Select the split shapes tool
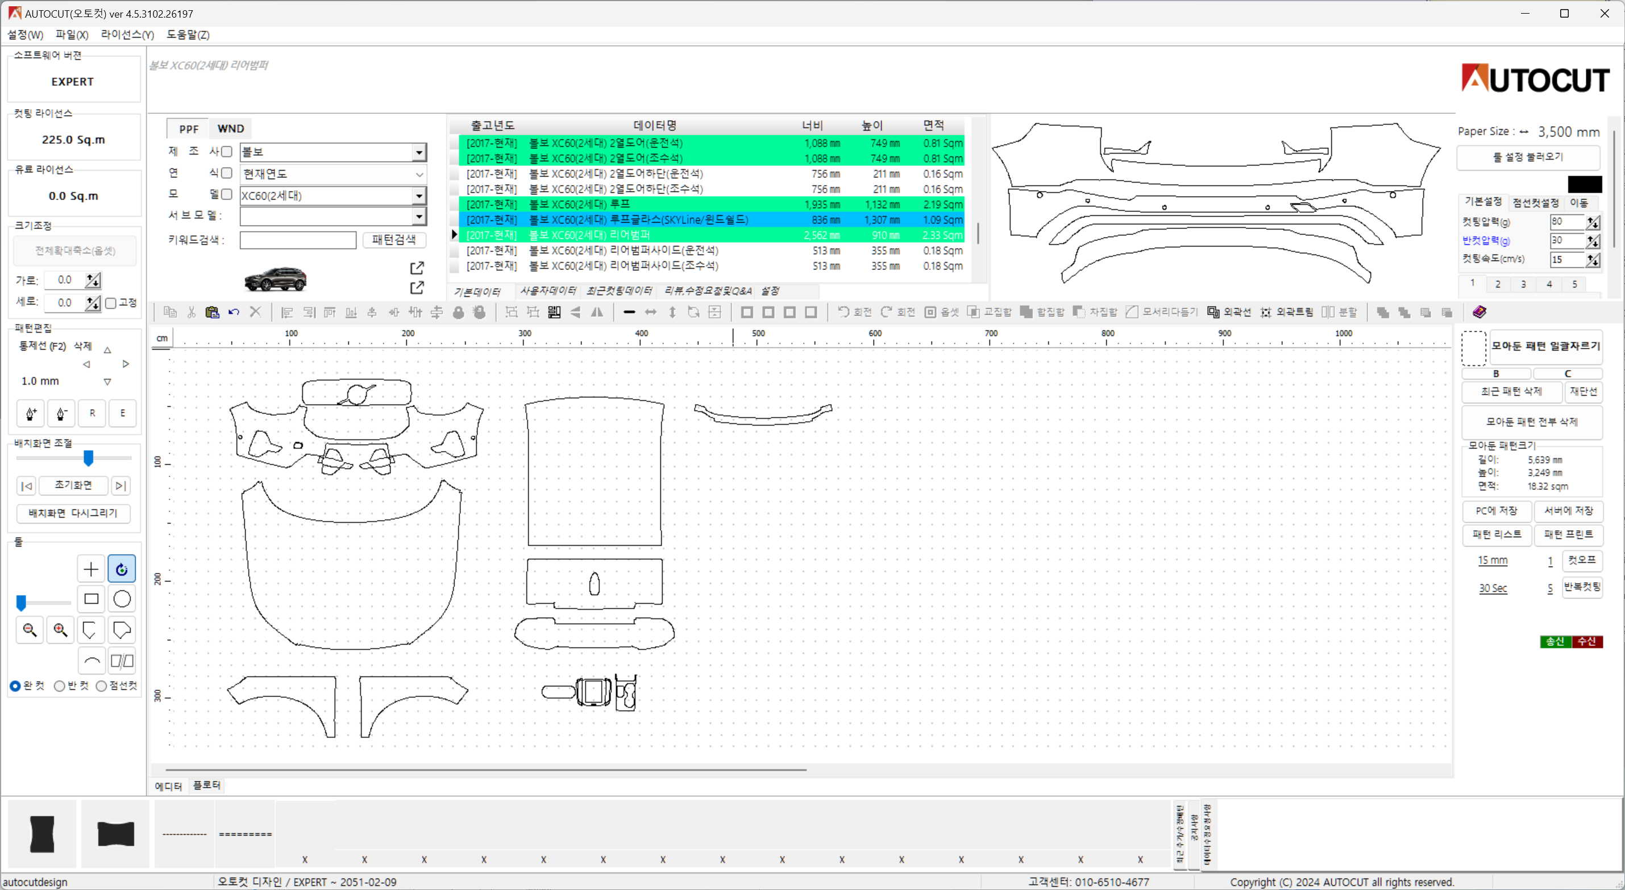 (122, 661)
